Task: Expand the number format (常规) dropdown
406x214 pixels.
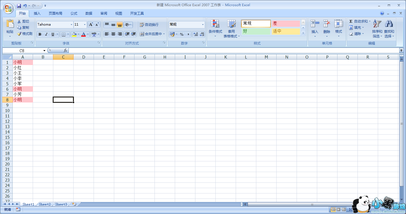Action: [202, 25]
